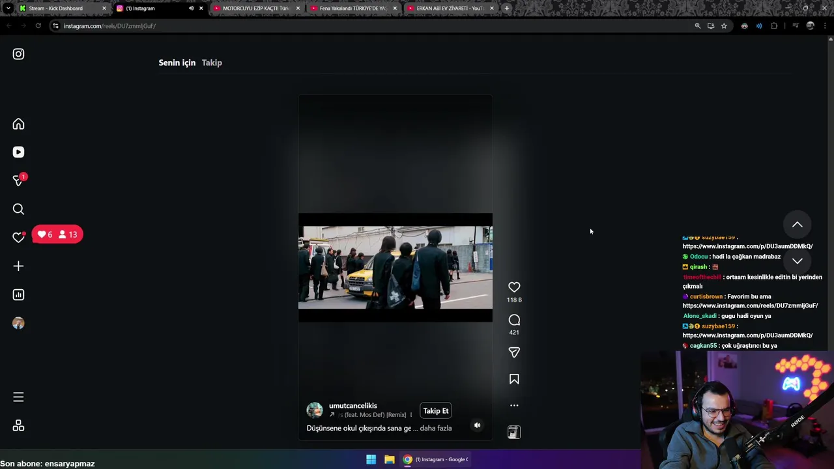
Task: Open the Meta apps grid icon
Action: pos(18,425)
